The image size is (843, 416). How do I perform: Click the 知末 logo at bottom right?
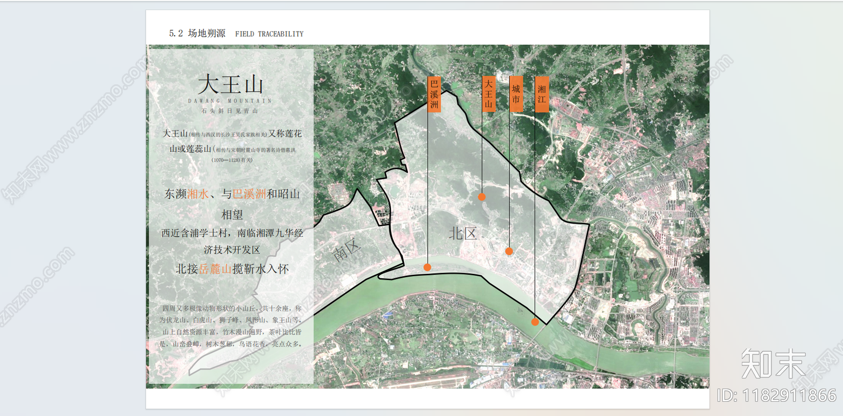(773, 364)
